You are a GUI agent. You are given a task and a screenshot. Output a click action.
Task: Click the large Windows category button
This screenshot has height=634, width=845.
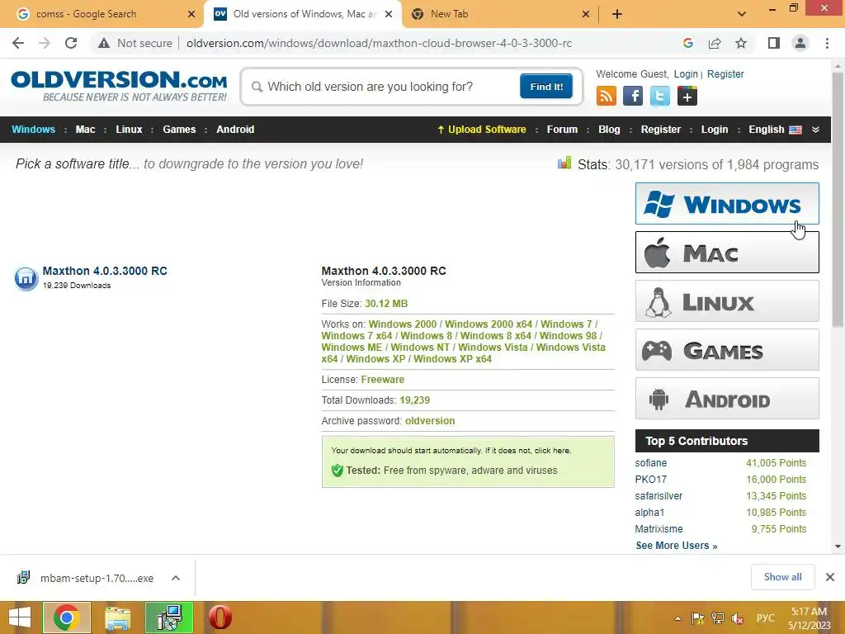click(727, 204)
